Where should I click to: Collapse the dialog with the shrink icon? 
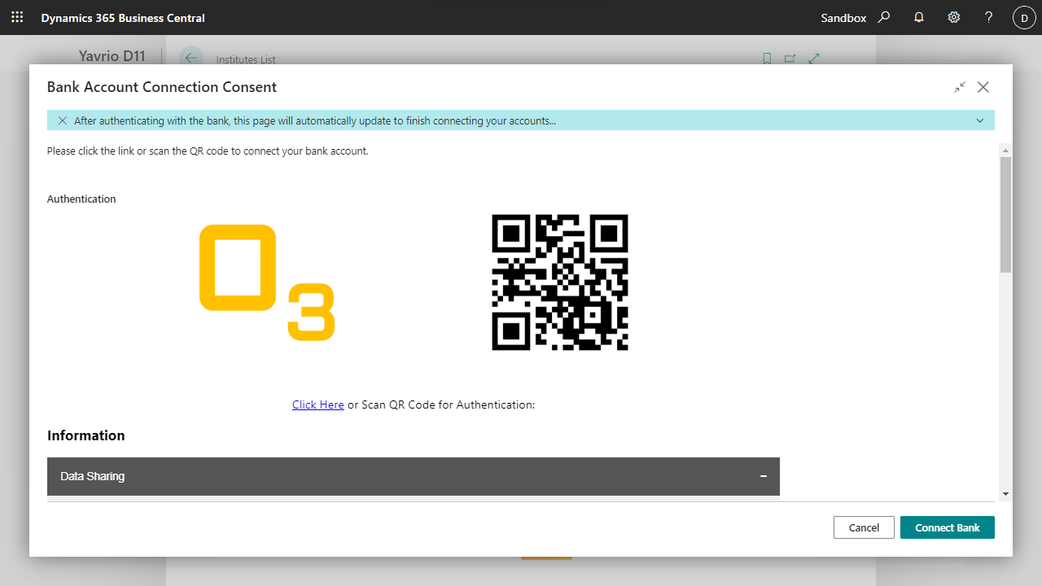[960, 87]
